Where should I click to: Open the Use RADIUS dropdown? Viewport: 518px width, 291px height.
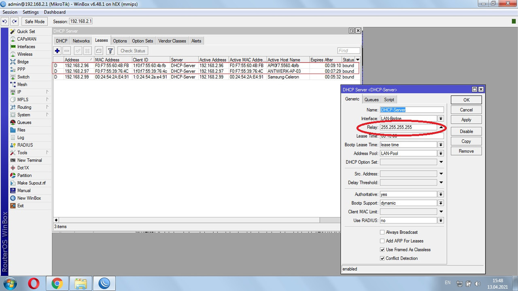click(x=441, y=221)
